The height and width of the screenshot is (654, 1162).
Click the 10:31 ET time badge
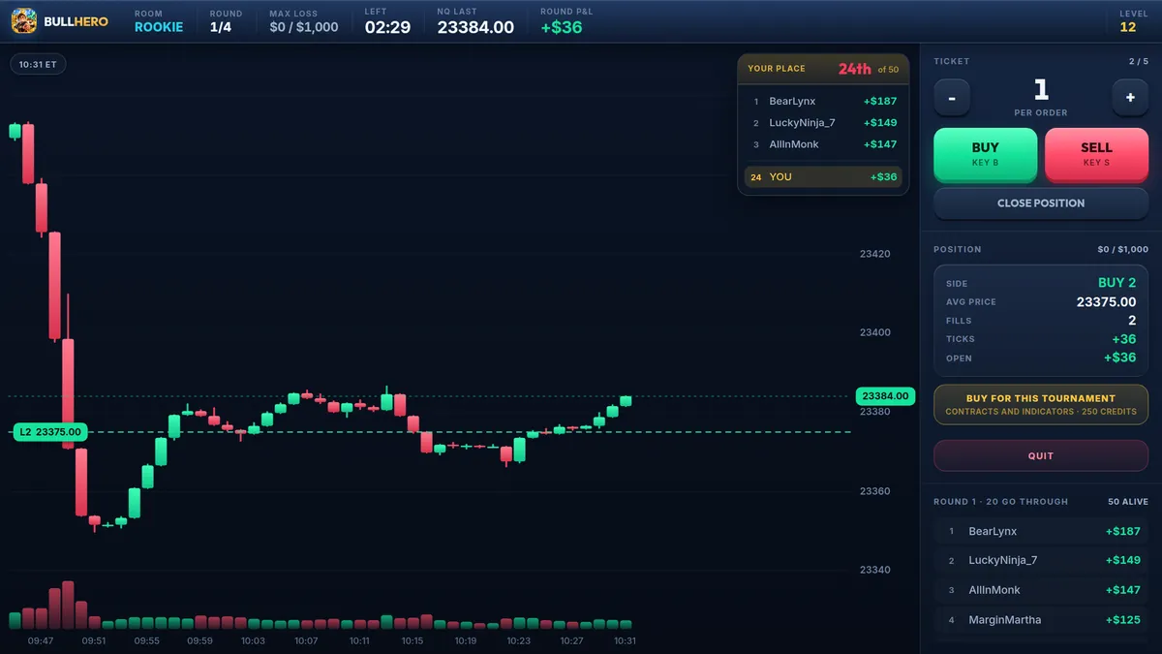click(x=39, y=64)
